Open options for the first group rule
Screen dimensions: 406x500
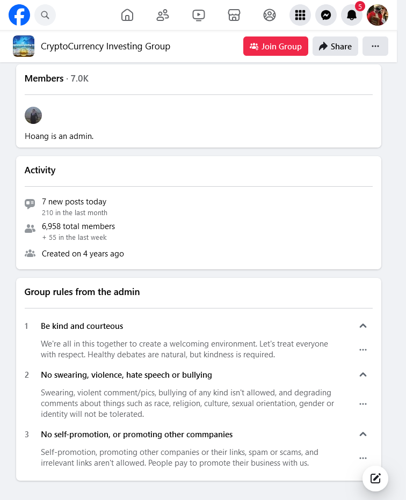pyautogui.click(x=363, y=349)
